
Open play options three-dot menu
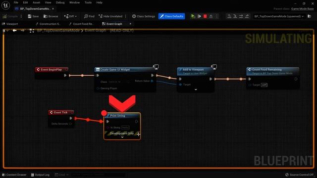pyautogui.click(x=217, y=16)
